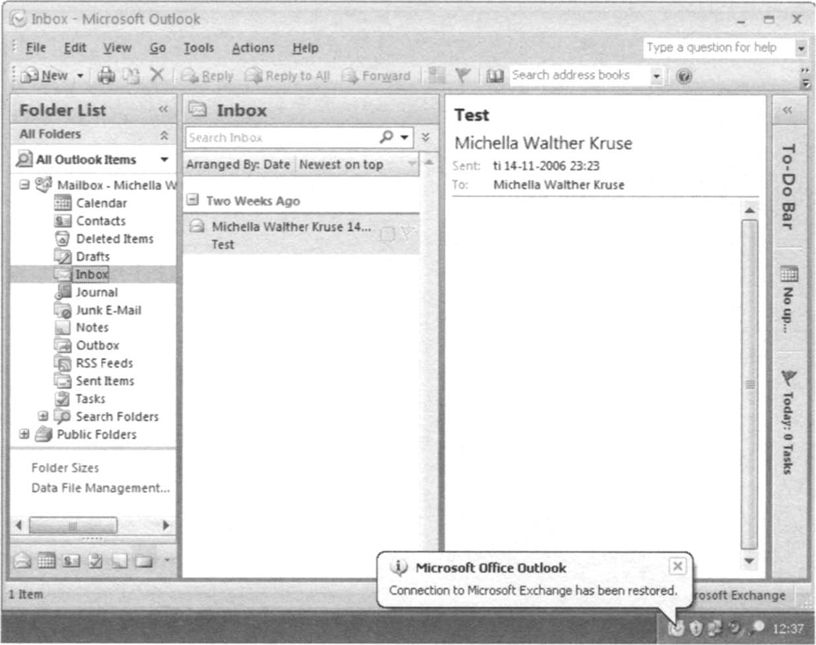
Task: Click the Folder Sizes link
Action: coord(65,468)
